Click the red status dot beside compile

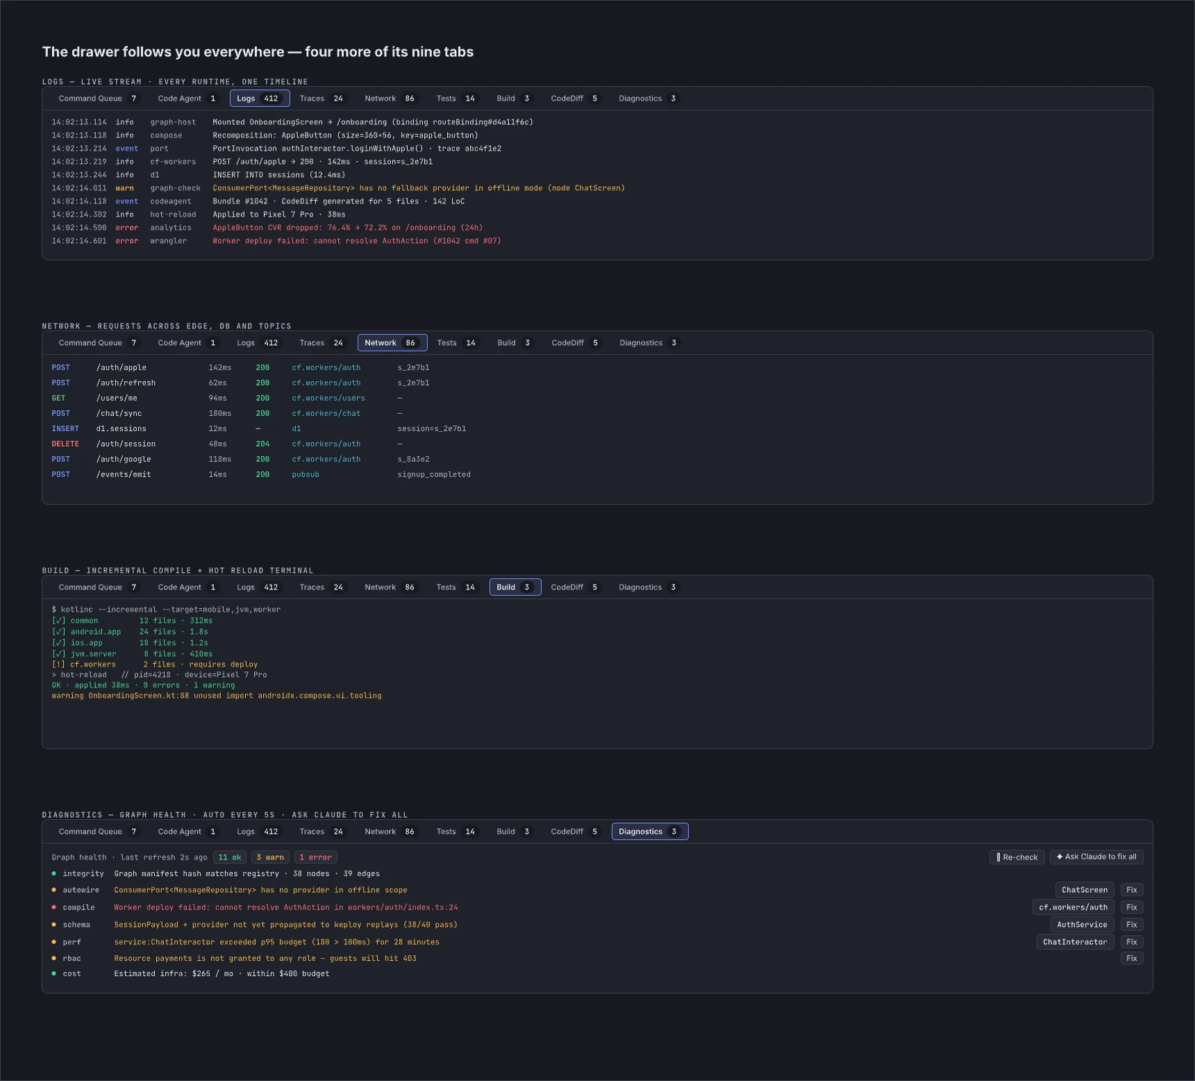click(x=54, y=907)
